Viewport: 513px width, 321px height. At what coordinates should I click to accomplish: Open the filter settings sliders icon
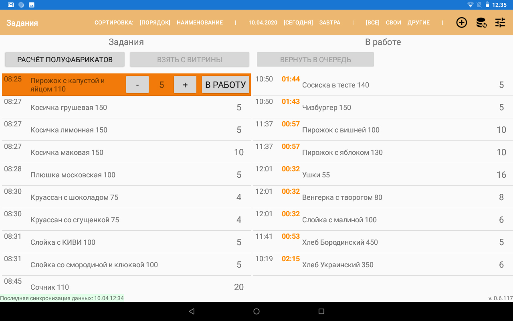500,22
